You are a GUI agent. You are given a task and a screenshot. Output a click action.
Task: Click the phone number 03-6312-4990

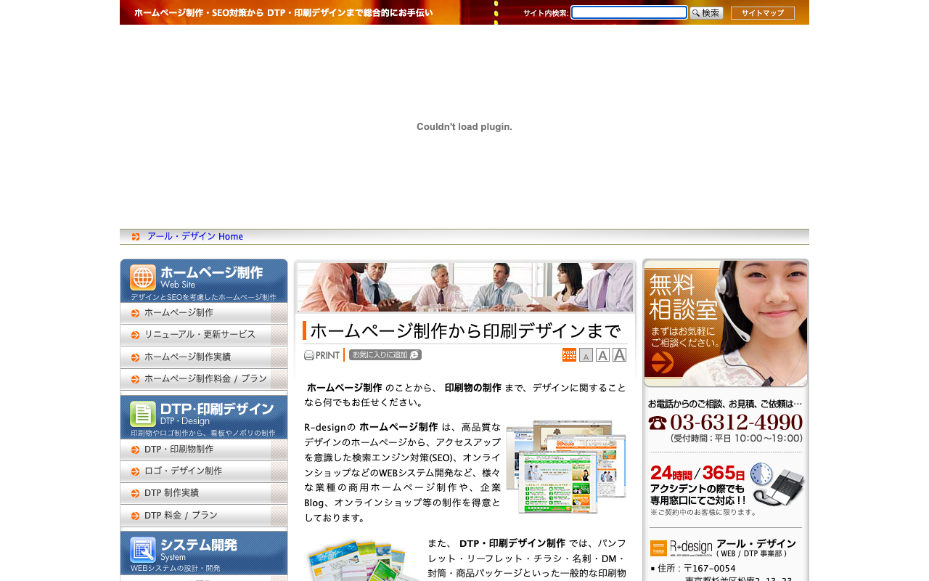[737, 423]
